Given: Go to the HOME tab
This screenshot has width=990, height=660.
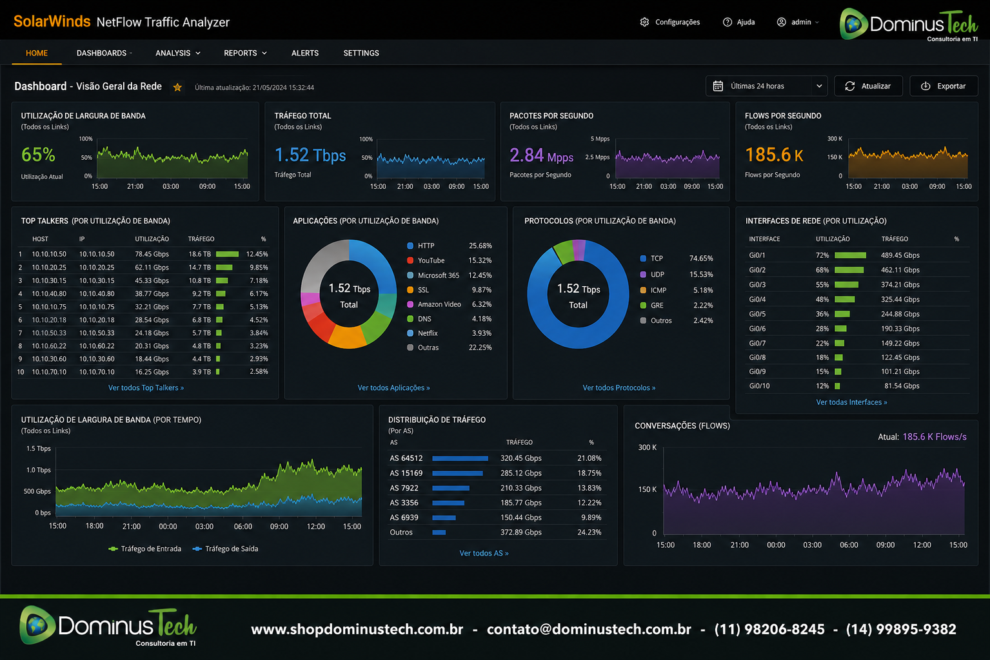Looking at the screenshot, I should pos(37,53).
